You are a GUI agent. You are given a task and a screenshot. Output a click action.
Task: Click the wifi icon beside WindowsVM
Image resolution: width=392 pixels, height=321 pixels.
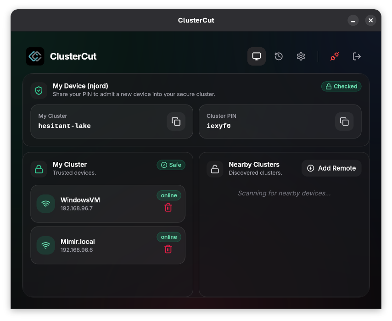coord(45,204)
